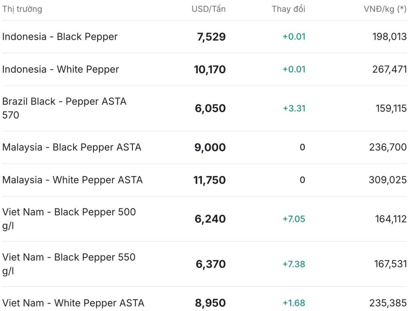The height and width of the screenshot is (311, 414).
Task: Select the Indonesia - White Pepper row label
Action: 61,69
